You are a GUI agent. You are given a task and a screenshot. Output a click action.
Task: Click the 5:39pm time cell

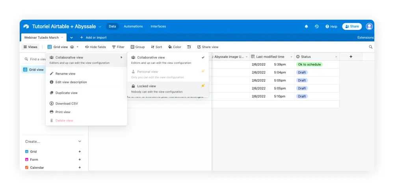(280, 64)
